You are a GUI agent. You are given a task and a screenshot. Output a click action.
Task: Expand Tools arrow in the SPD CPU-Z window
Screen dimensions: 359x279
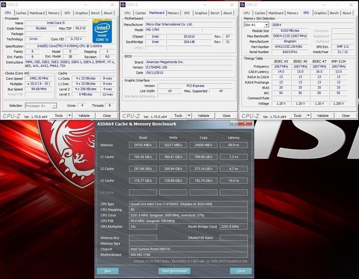pyautogui.click(x=308, y=116)
